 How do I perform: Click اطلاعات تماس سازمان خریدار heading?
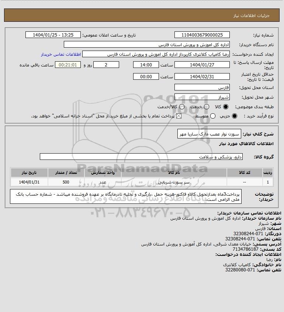249,213
